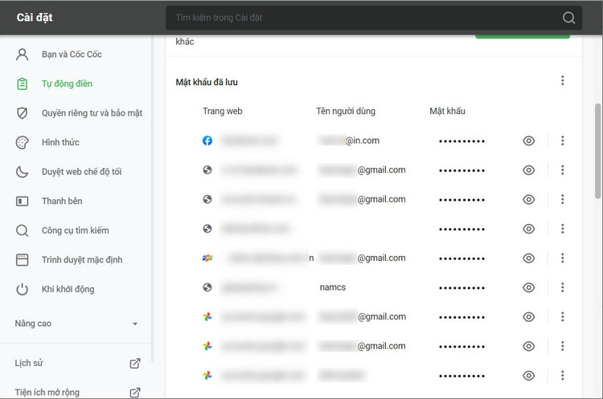Image resolution: width=603 pixels, height=399 pixels.
Task: Open 'Lịch sử' history link
Action: tap(29, 363)
